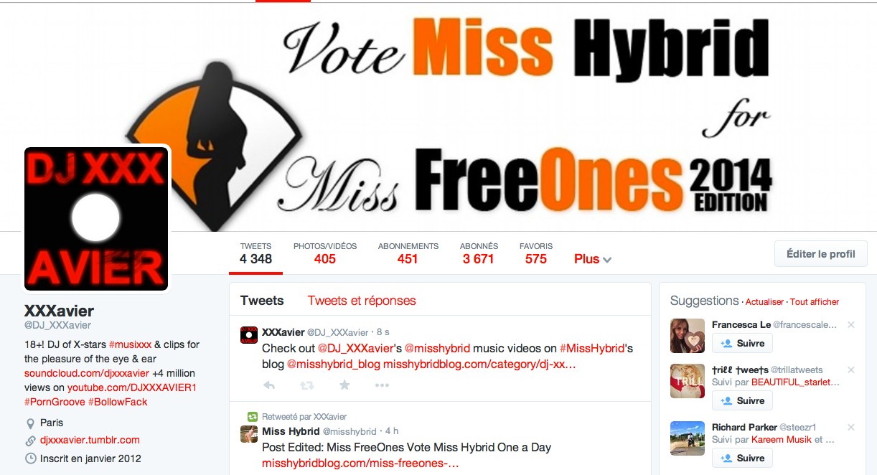Open more options ellipsis on first tweet

tap(382, 385)
